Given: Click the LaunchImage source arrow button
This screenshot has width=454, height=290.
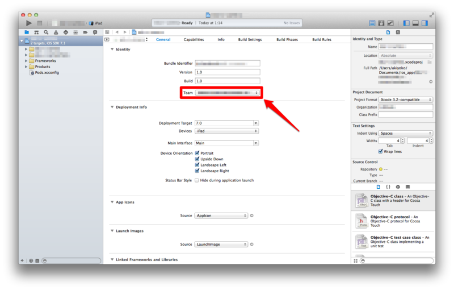Looking at the screenshot, I should click(x=251, y=244).
